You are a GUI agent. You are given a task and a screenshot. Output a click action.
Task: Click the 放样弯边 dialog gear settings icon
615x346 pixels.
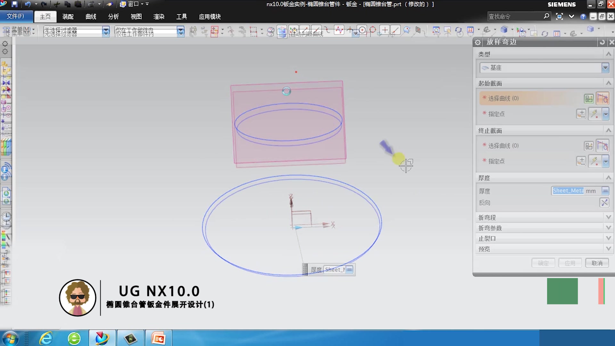(x=478, y=42)
